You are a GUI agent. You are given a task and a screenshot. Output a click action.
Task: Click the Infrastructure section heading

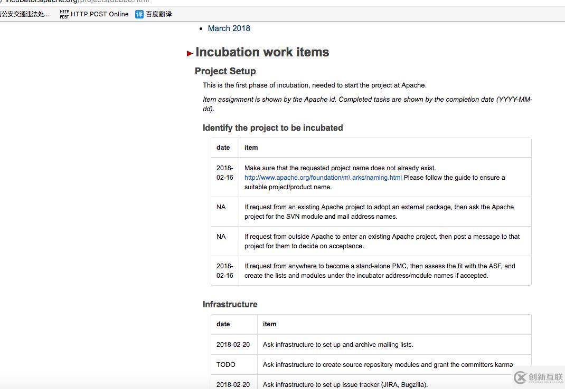click(x=230, y=304)
